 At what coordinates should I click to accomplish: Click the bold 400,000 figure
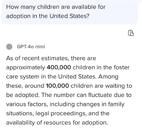tap(59, 67)
